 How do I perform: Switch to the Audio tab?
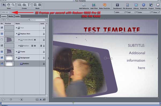coord(17,16)
